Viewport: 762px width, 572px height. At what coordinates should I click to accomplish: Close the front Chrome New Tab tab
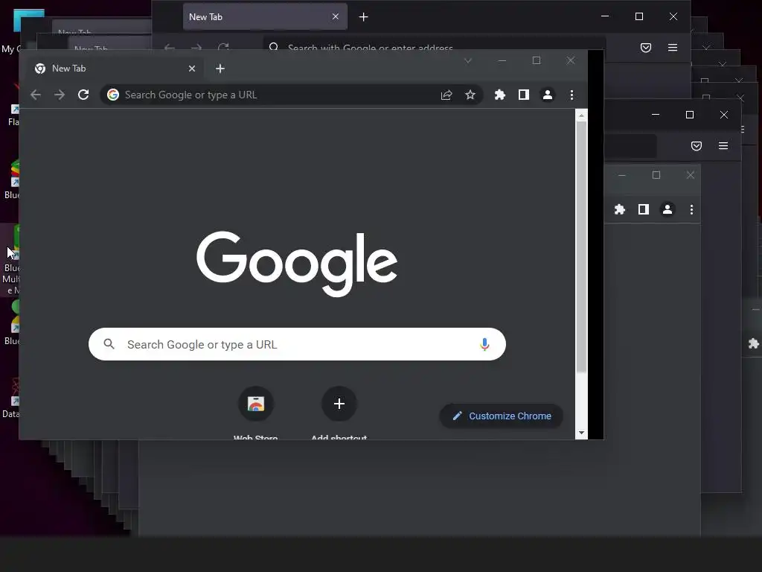click(192, 69)
